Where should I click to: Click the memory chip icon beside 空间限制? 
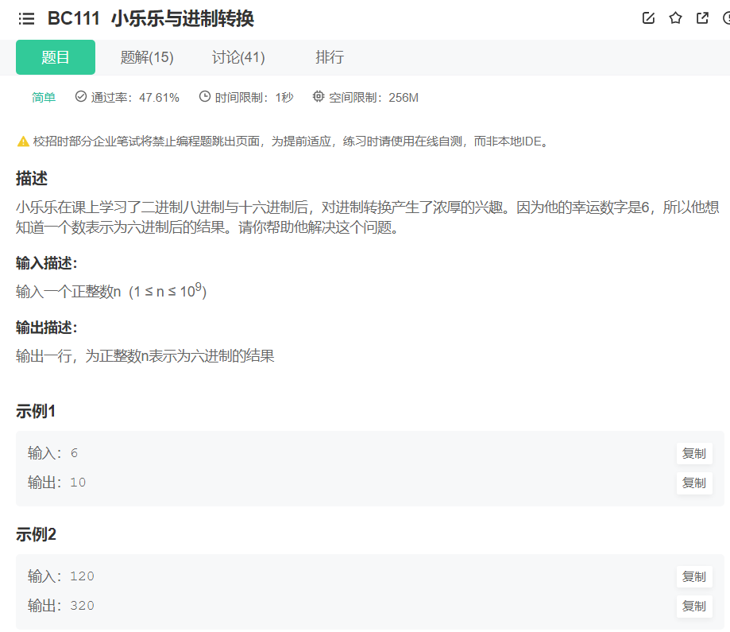pyautogui.click(x=318, y=96)
